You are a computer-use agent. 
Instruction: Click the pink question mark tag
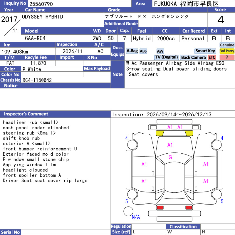pyautogui.click(x=227, y=57)
